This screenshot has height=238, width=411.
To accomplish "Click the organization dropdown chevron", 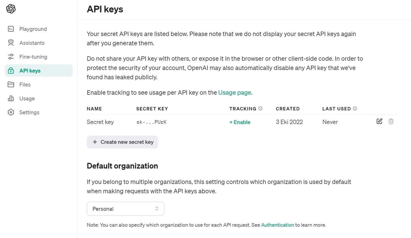I will coord(156,208).
